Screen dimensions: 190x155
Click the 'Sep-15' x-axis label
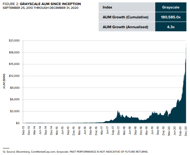68,131
